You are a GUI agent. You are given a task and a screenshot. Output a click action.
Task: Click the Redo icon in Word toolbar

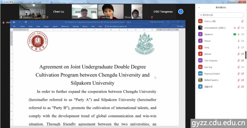(26, 22)
